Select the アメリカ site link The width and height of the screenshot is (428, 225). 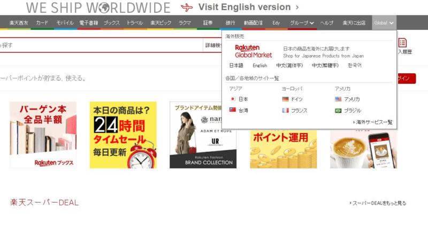click(x=352, y=99)
